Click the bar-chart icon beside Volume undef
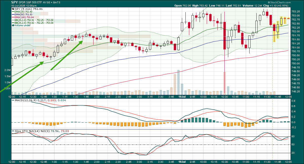 (x=13, y=25)
